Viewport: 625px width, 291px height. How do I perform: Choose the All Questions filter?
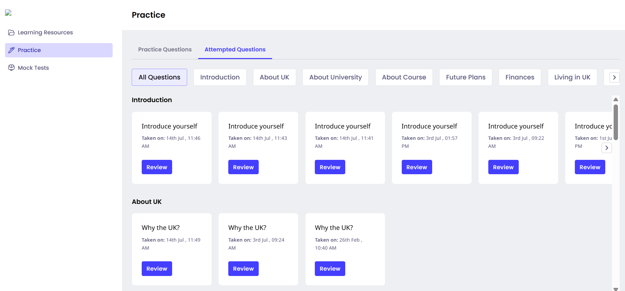[x=159, y=77]
